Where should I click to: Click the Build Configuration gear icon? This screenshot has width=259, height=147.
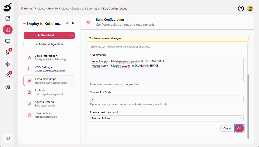(89, 22)
